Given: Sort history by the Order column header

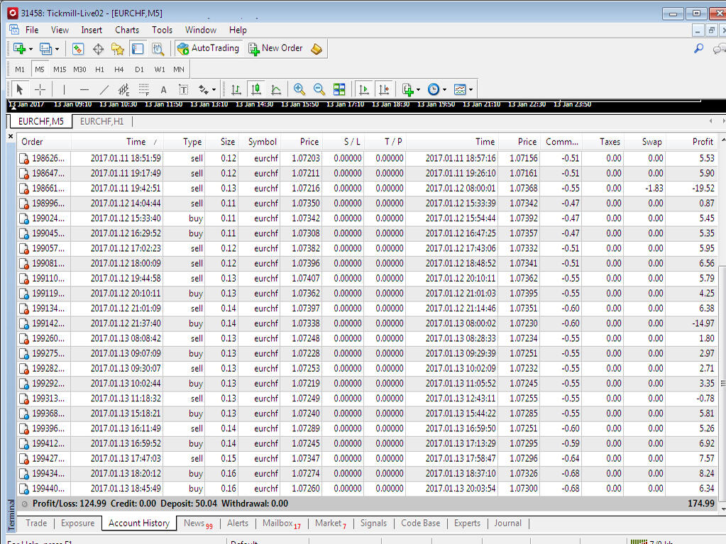Looking at the screenshot, I should click(x=44, y=142).
